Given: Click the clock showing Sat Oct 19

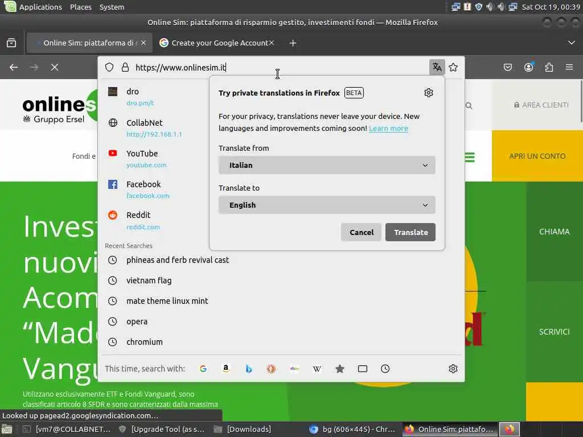Looking at the screenshot, I should pyautogui.click(x=551, y=7).
